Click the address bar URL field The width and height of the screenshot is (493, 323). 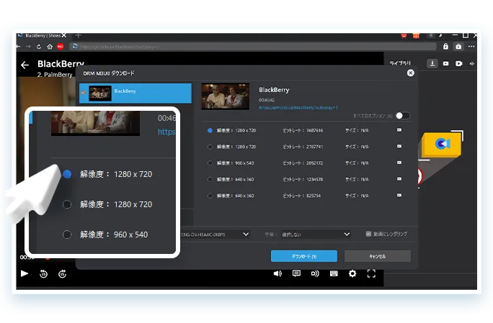tap(253, 47)
